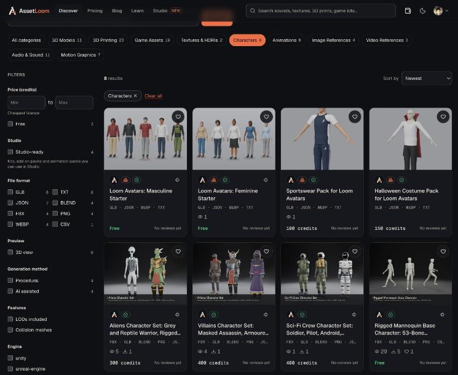The height and width of the screenshot is (375, 458).
Task: Open the Learn nav link
Action: point(137,11)
